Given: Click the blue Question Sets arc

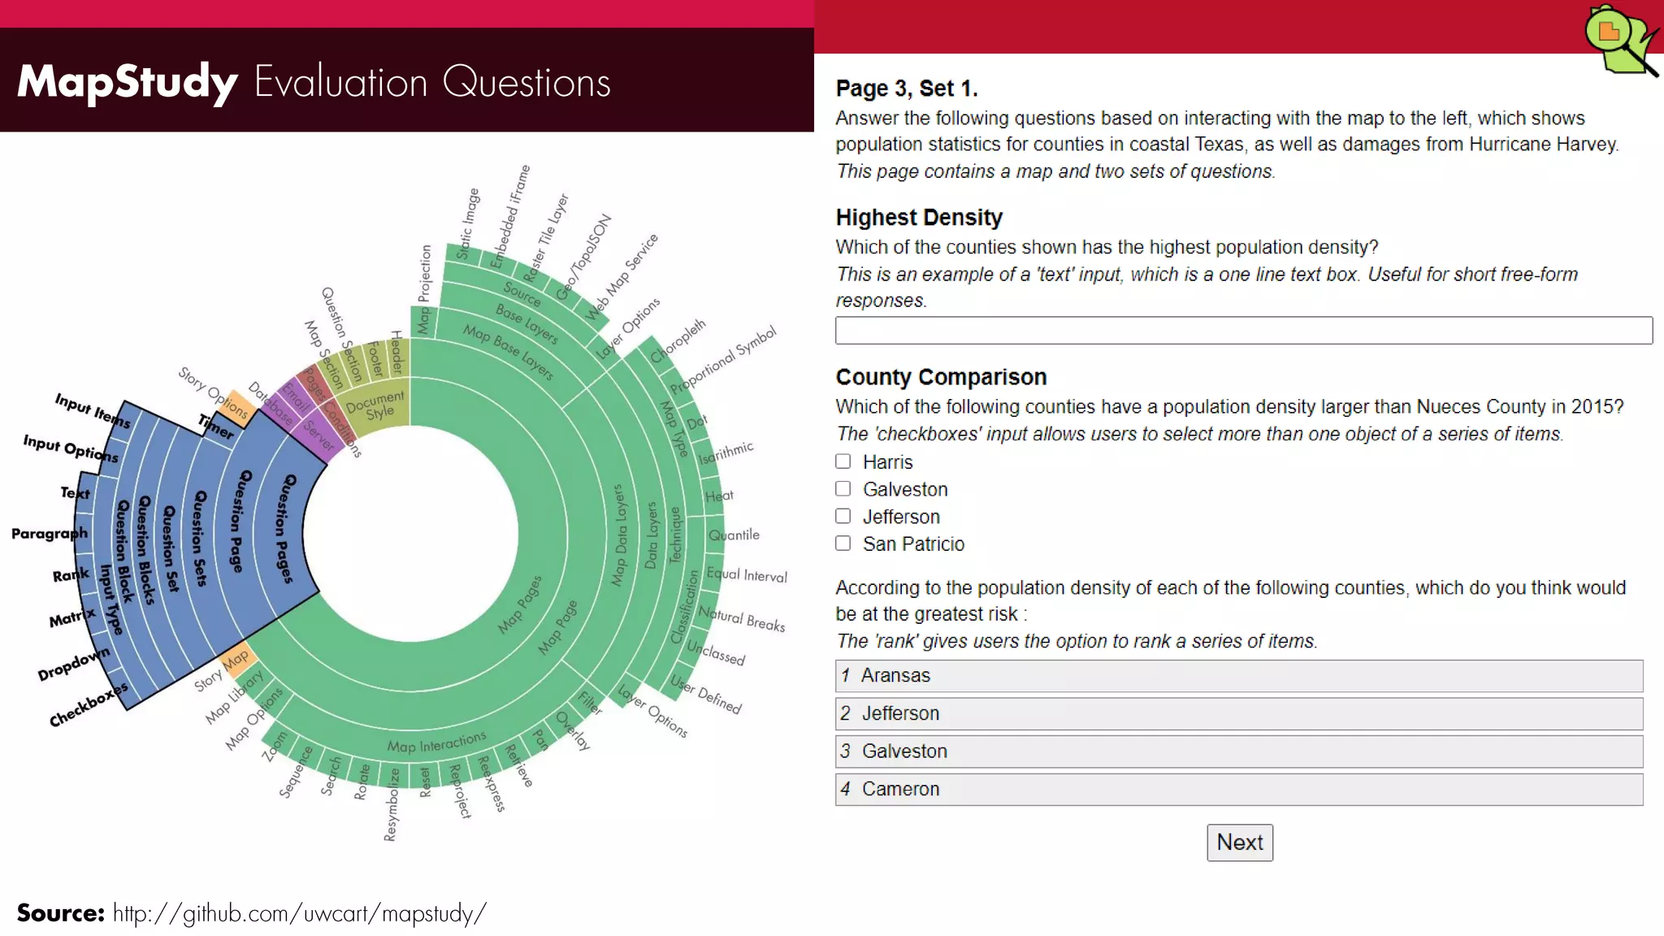Looking at the screenshot, I should point(198,538).
